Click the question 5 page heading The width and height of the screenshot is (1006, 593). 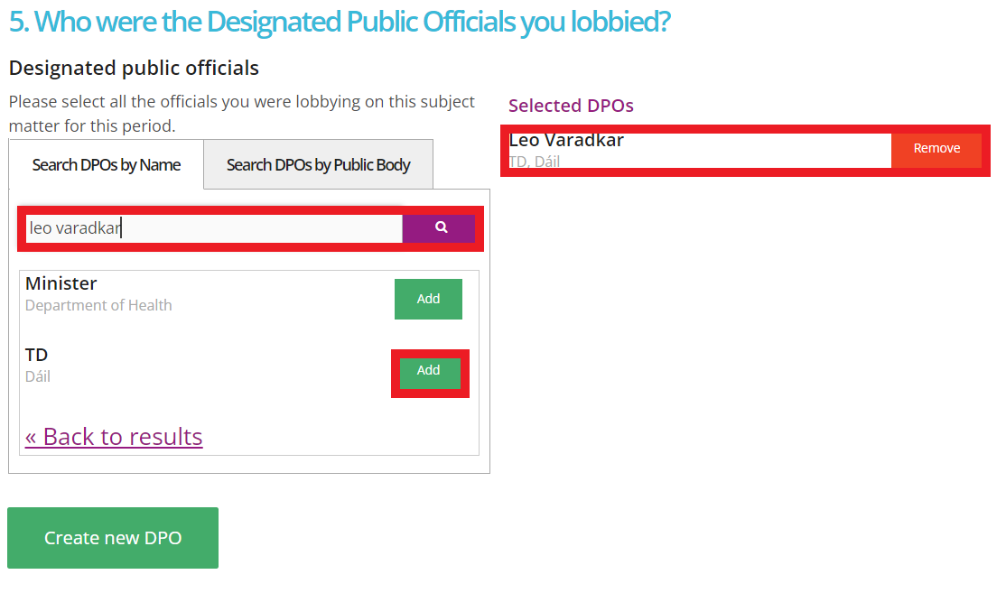click(340, 22)
